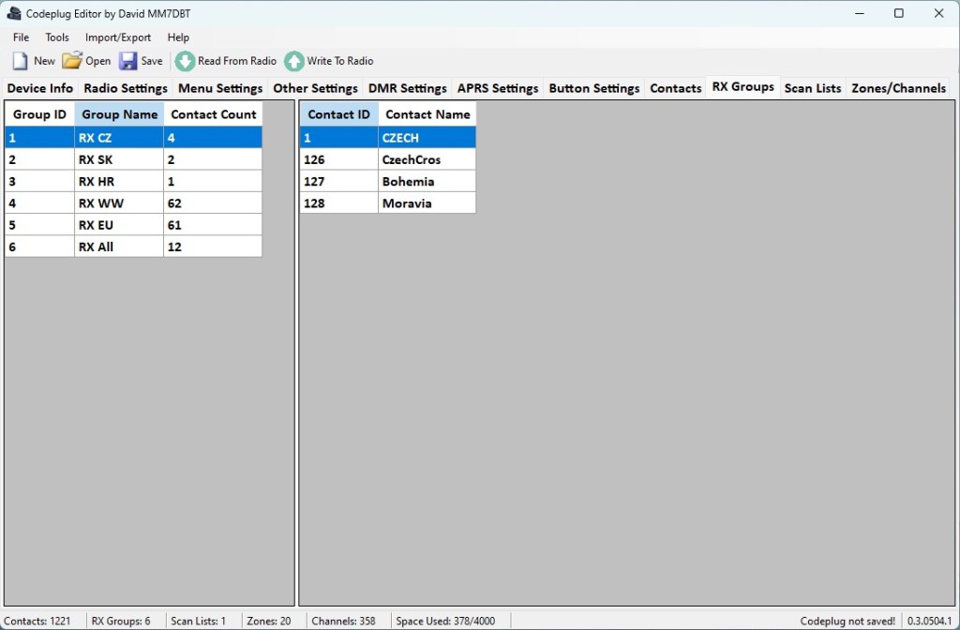Click the Read From Radio download icon

(x=186, y=61)
